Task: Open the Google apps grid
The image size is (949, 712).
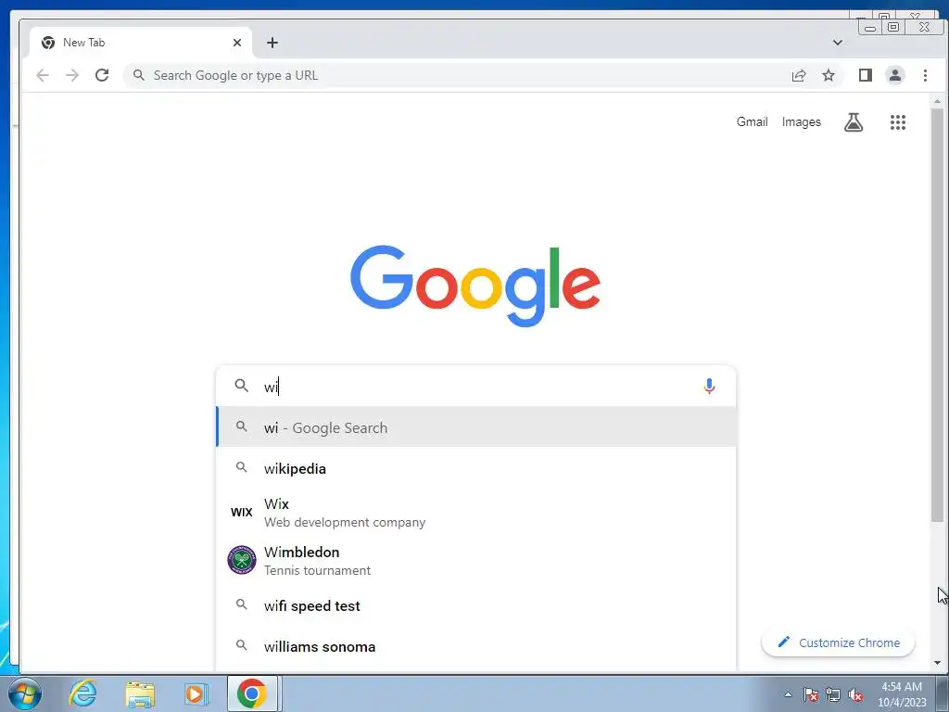Action: tap(897, 122)
